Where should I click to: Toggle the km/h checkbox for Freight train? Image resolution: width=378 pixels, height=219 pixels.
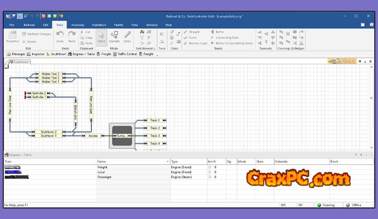click(209, 167)
